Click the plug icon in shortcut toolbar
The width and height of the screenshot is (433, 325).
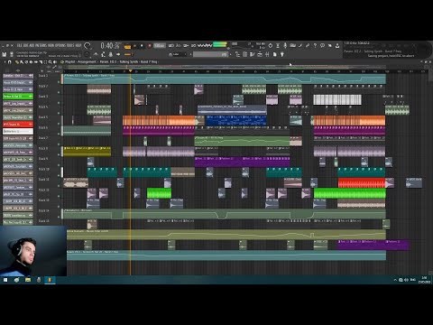pos(281,54)
